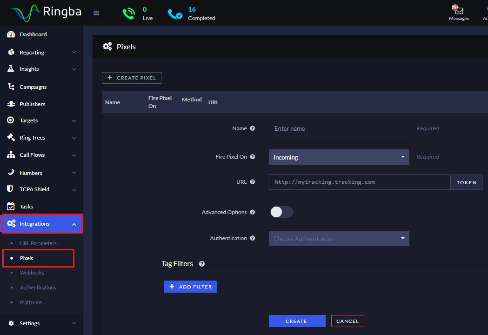Image resolution: width=488 pixels, height=335 pixels.
Task: Click the Enter name input field
Action: coord(339,128)
